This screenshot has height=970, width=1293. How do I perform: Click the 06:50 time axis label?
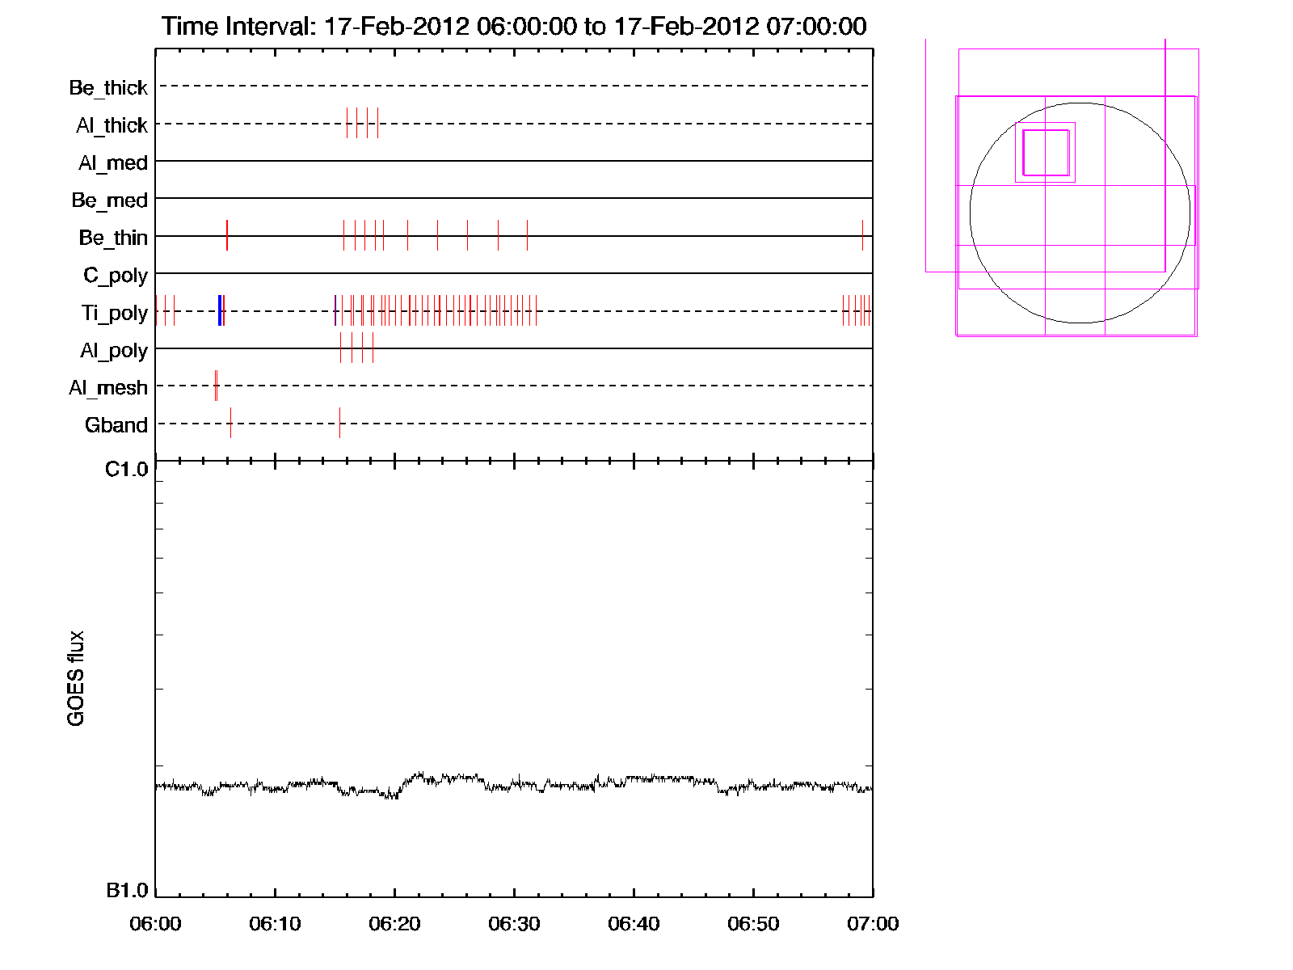tap(753, 924)
